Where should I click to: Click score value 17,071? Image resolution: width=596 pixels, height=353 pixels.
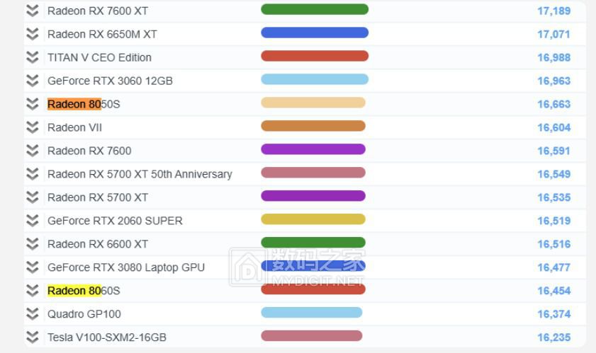553,34
